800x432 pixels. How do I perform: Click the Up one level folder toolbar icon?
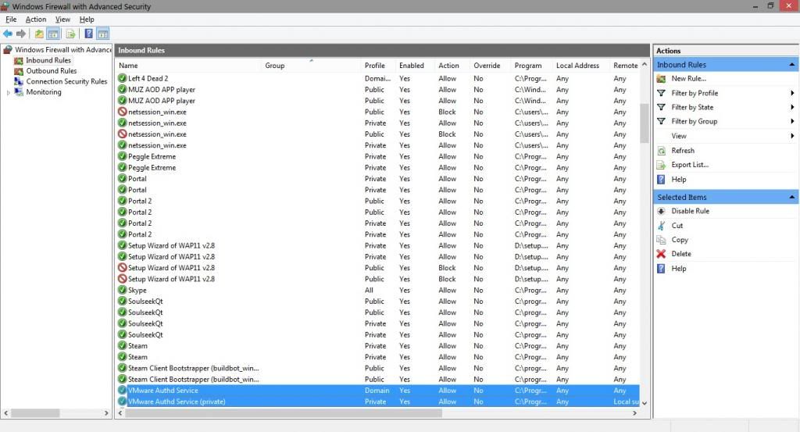[39, 34]
